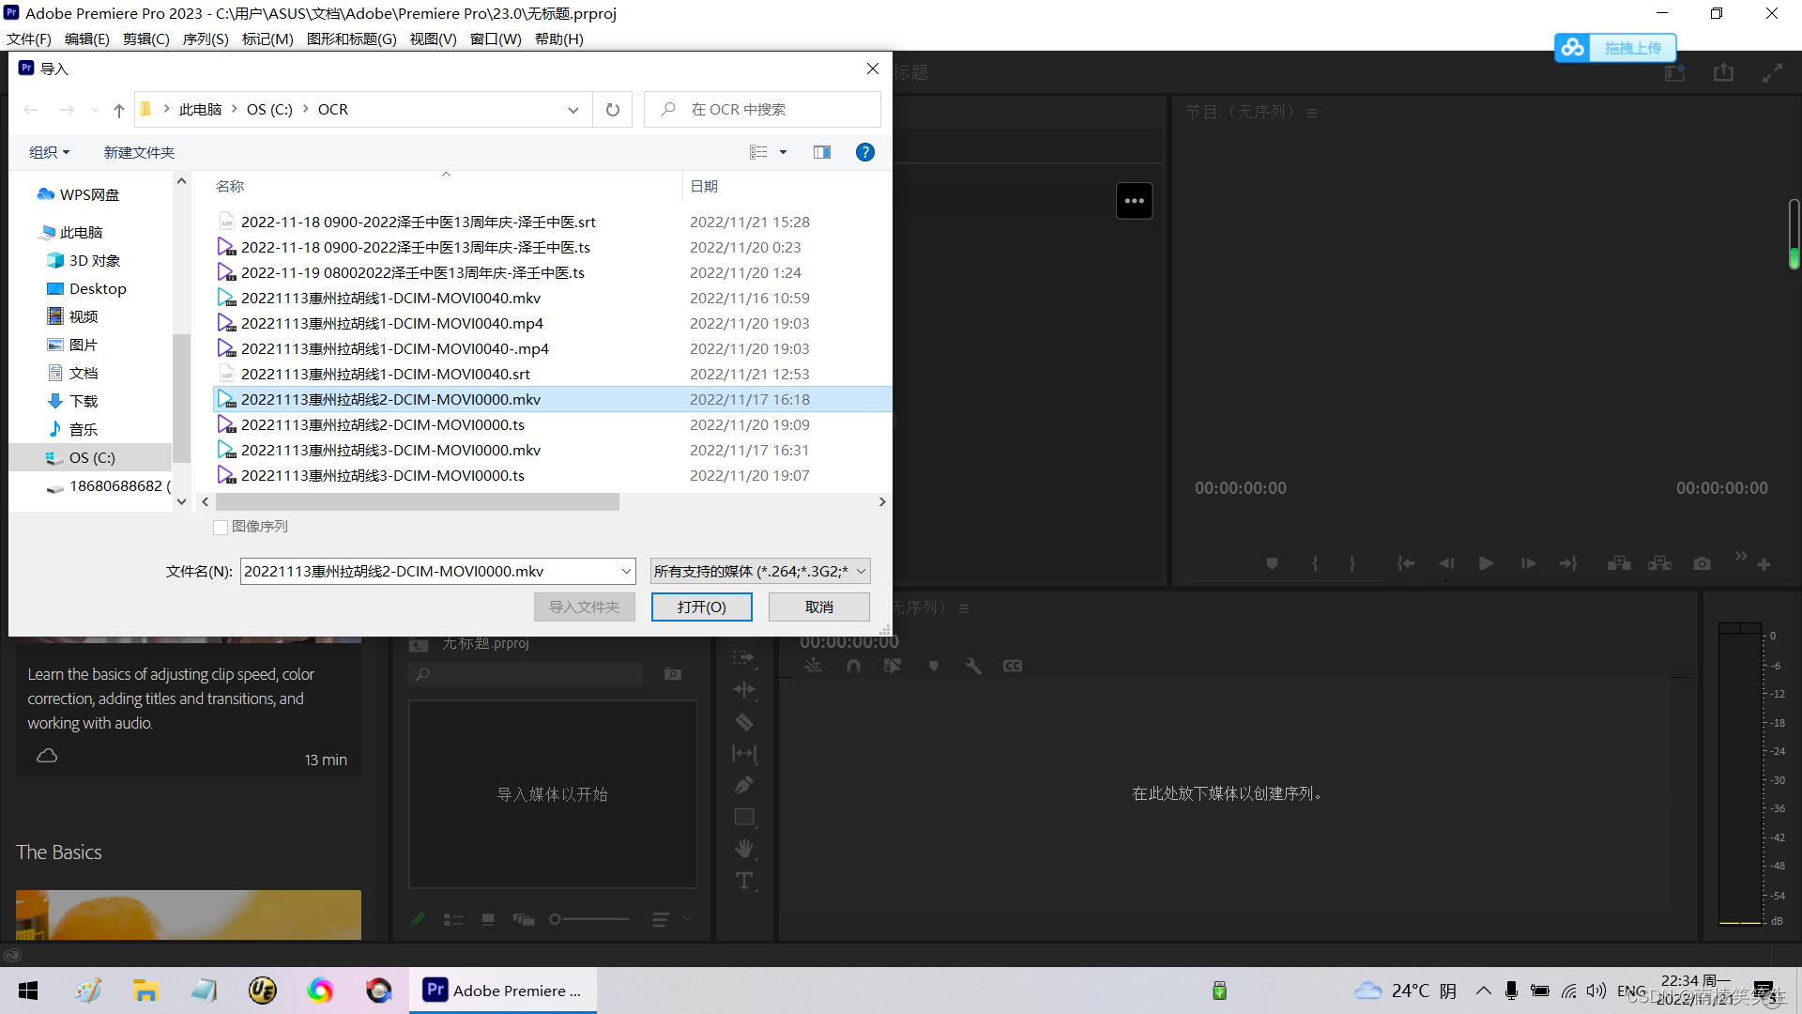Adjust project panel thumbnail zoom slider
Image resolution: width=1802 pixels, height=1014 pixels.
(x=590, y=919)
